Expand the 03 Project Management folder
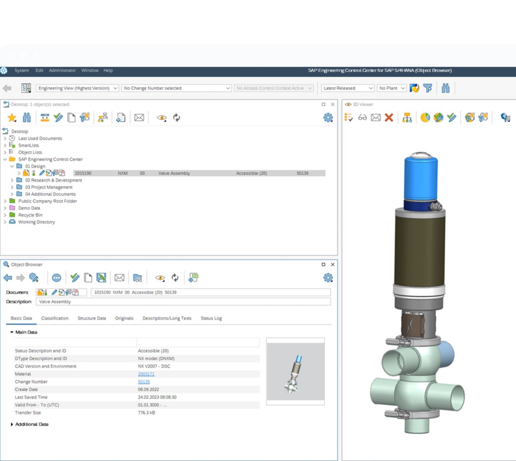The image size is (516, 461). (x=12, y=187)
